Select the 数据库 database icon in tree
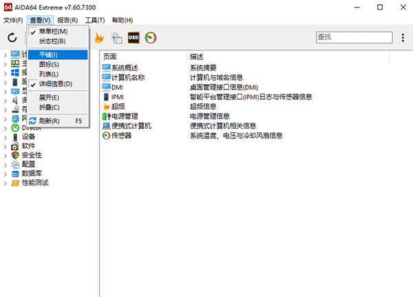 pos(15,174)
